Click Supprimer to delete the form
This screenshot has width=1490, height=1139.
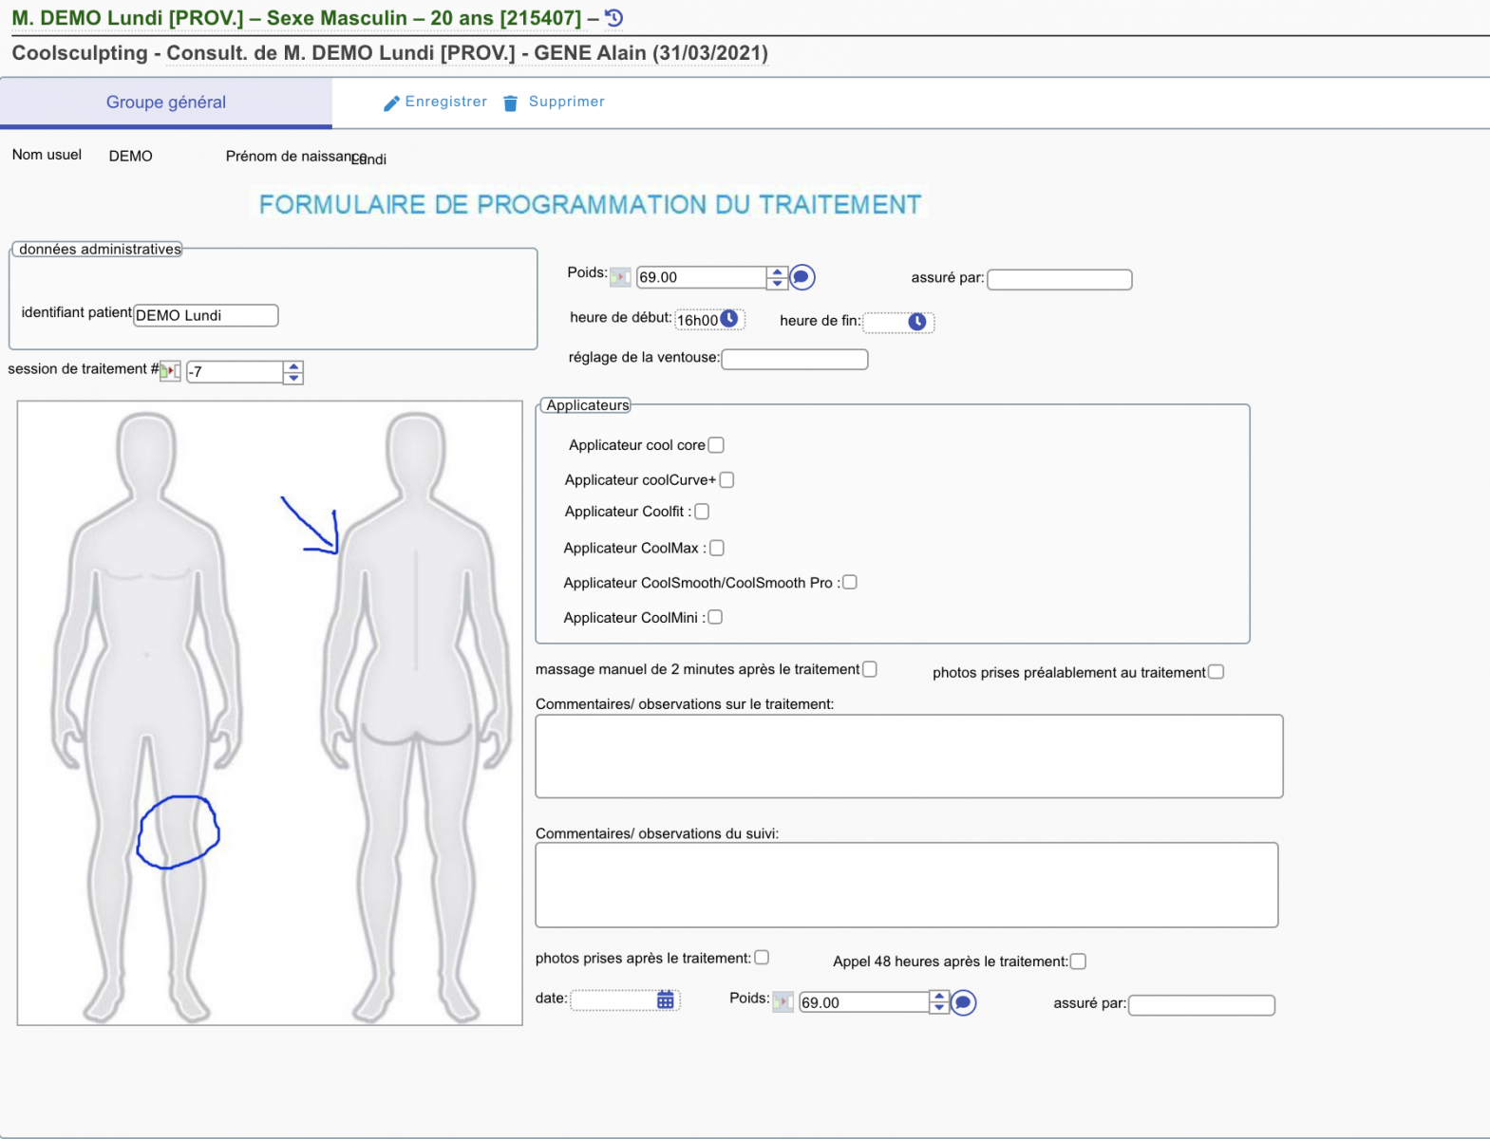[x=554, y=102]
